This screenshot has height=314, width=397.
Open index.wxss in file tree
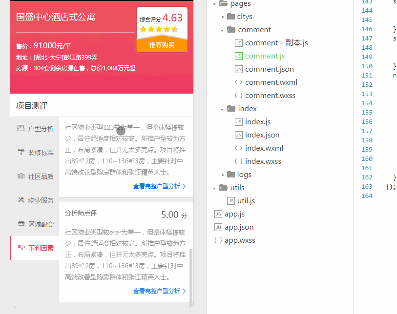[x=263, y=161]
